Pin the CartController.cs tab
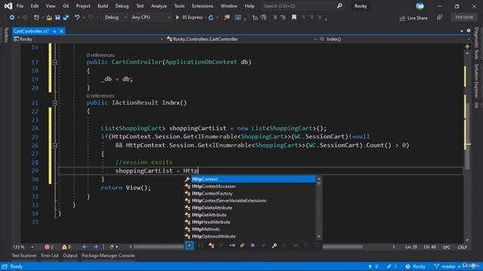The height and width of the screenshot is (271, 483). coord(54,32)
